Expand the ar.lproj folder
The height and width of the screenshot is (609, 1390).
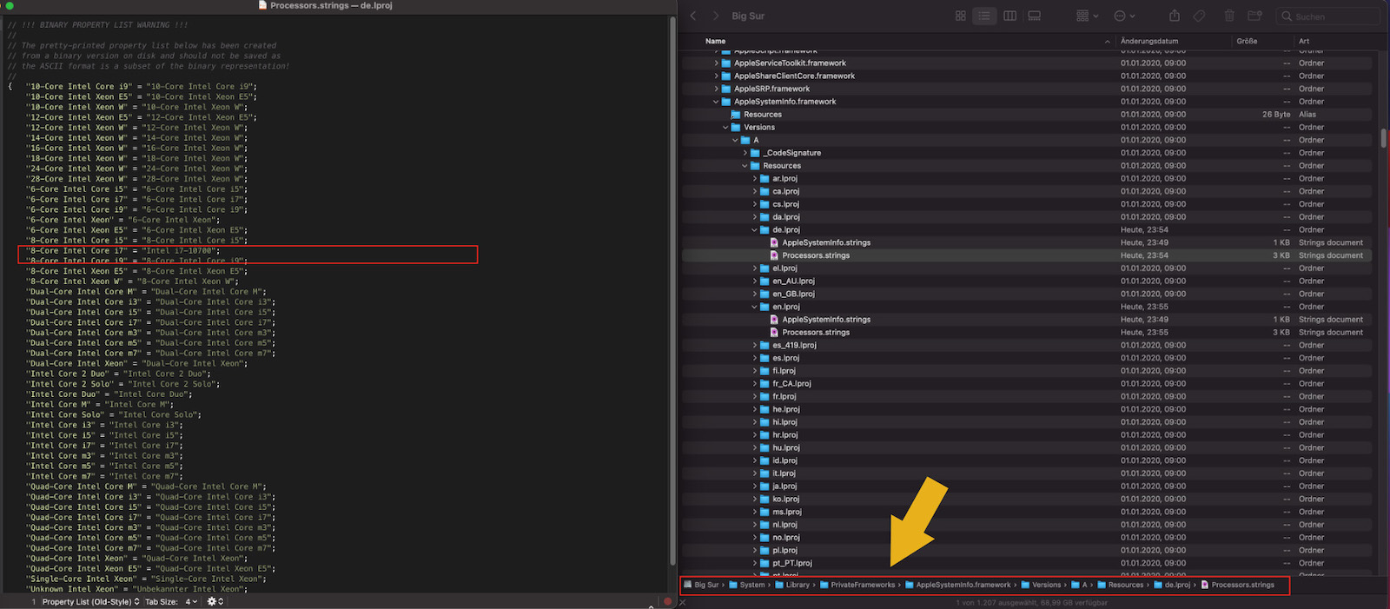(754, 179)
